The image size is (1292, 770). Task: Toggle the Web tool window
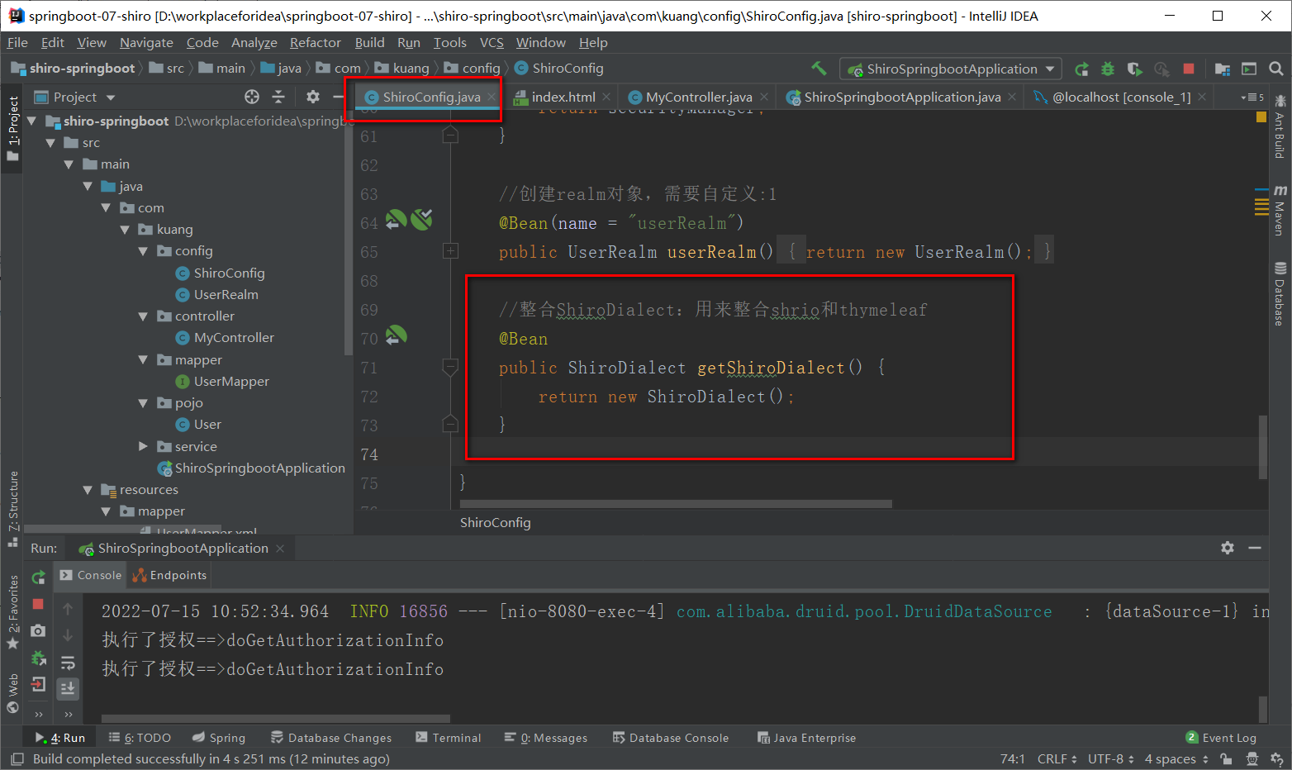tap(13, 693)
